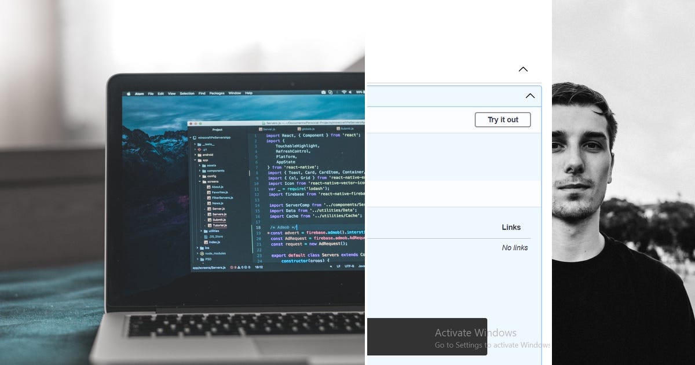Open the File menu in Atom
Screen dimensions: 695x365
pos(151,93)
